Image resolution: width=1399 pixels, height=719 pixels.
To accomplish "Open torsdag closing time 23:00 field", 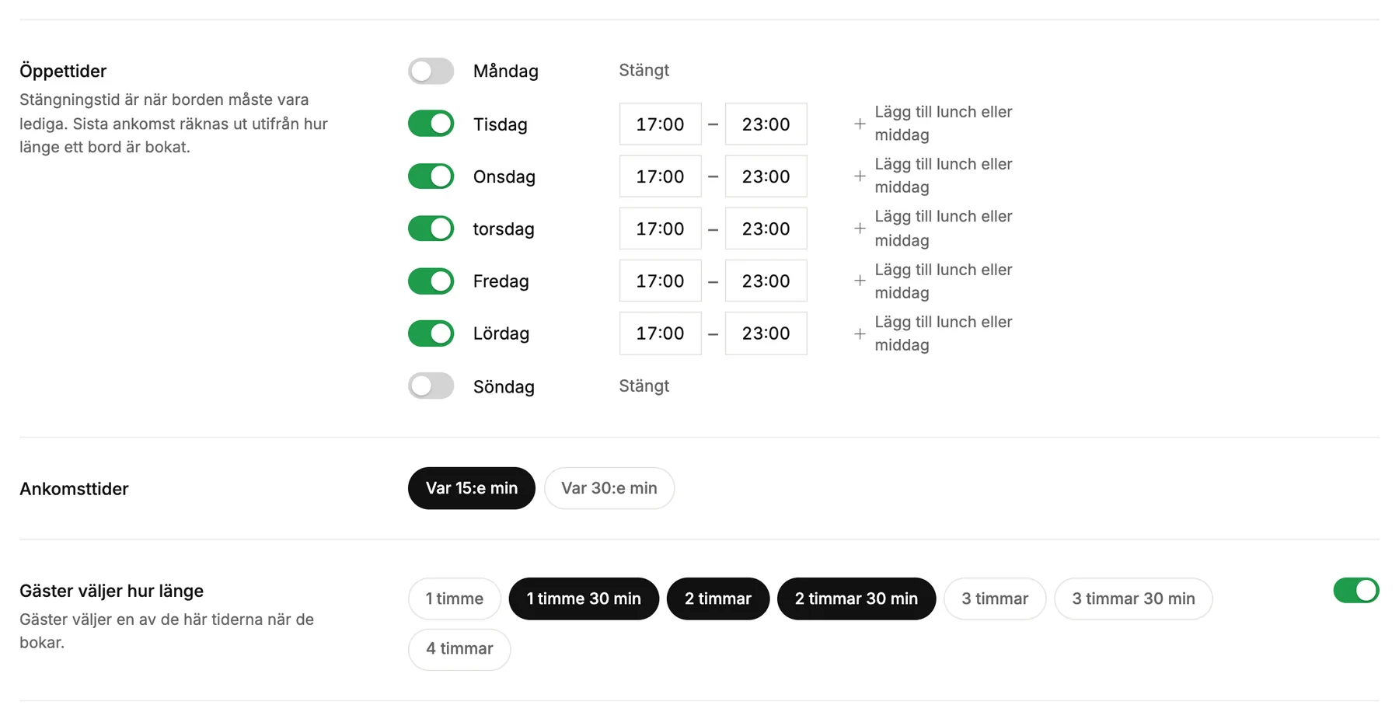I will coord(766,229).
